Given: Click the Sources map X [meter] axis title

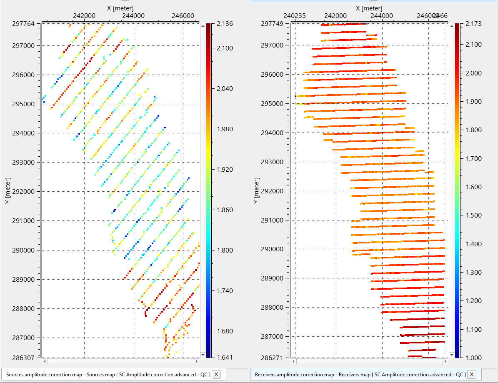Looking at the screenshot, I should click(120, 8).
